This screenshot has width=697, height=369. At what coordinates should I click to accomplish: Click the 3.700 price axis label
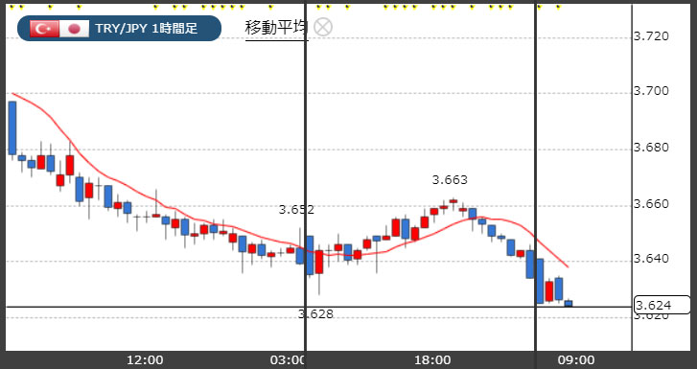click(x=651, y=91)
